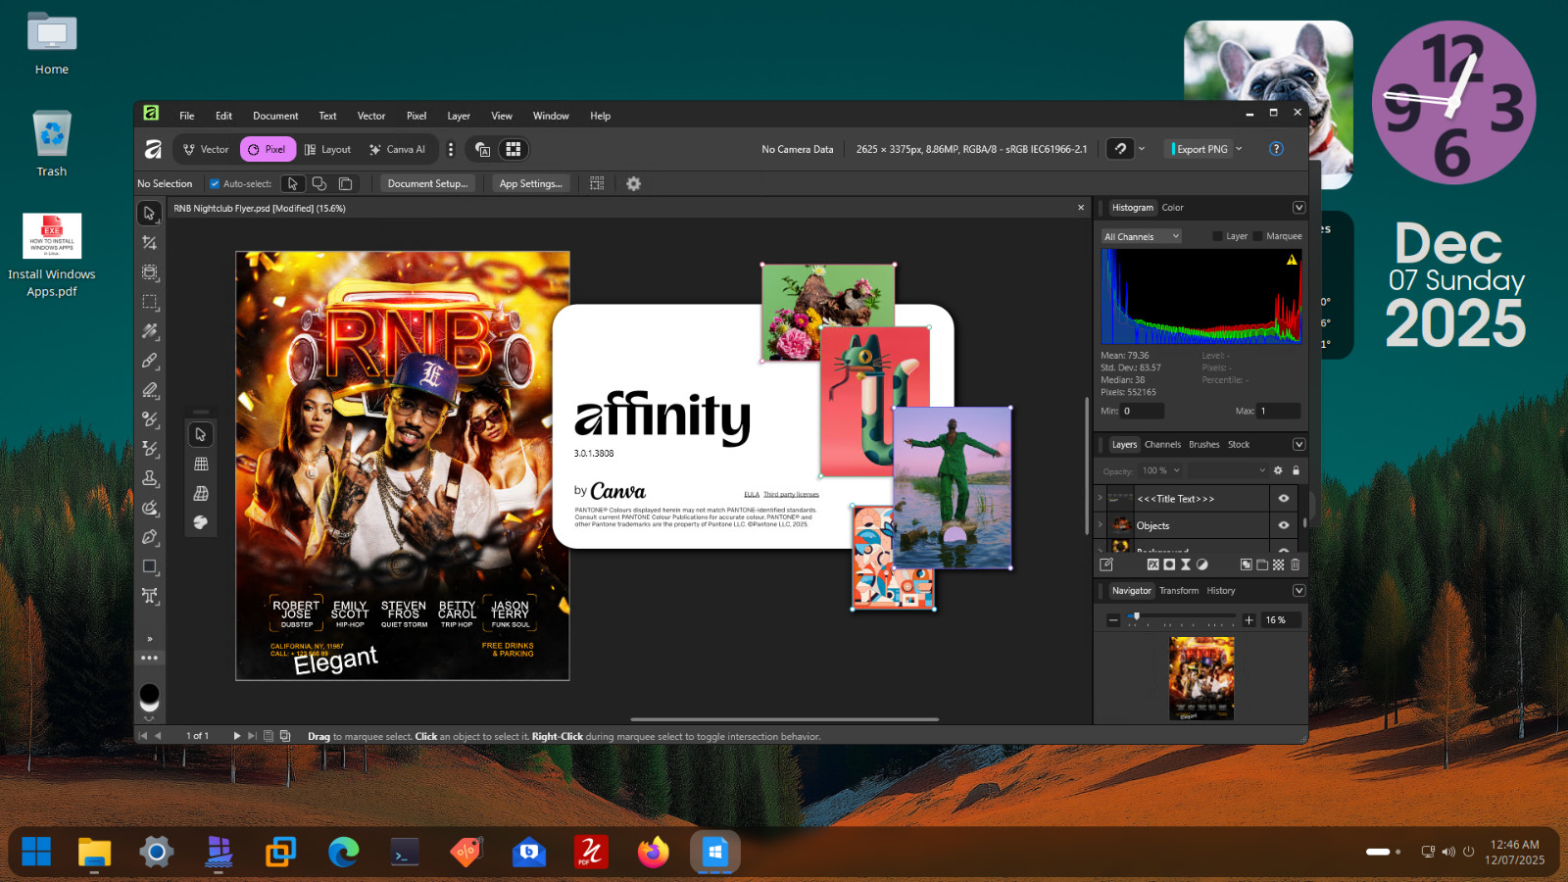Select the Paint Brush tool
Screen dimensions: 1568x882
(x=149, y=361)
